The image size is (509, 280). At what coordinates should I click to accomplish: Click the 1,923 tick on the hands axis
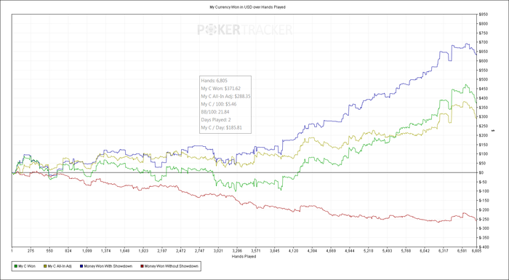point(143,251)
